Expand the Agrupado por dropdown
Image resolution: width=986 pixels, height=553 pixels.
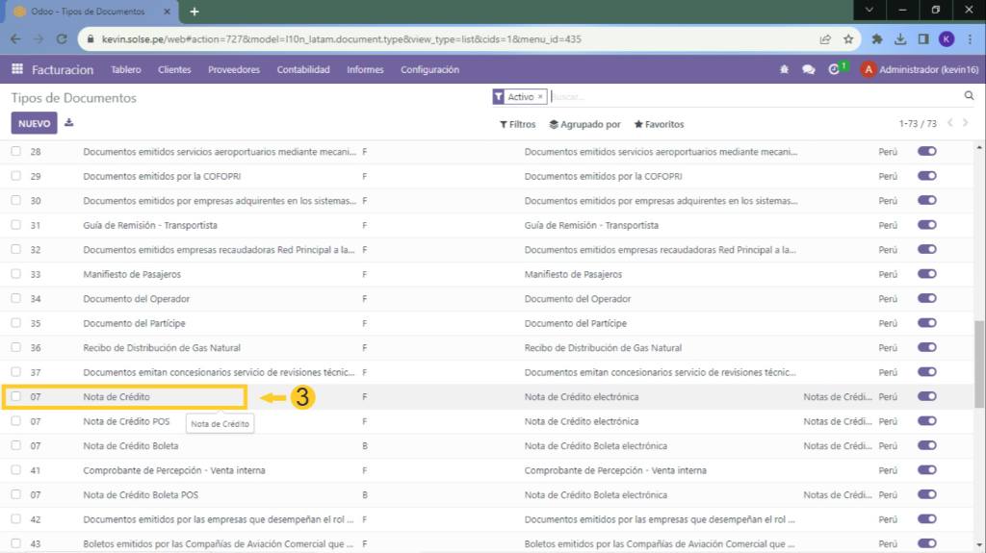(584, 124)
